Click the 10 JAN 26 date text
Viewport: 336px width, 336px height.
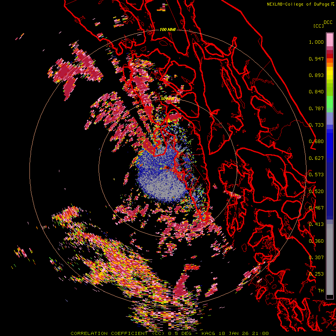[234, 333]
